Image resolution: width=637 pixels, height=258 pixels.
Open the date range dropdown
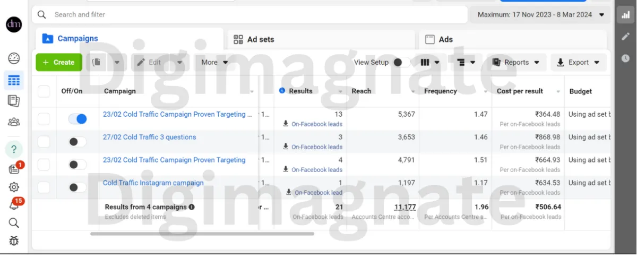click(540, 15)
